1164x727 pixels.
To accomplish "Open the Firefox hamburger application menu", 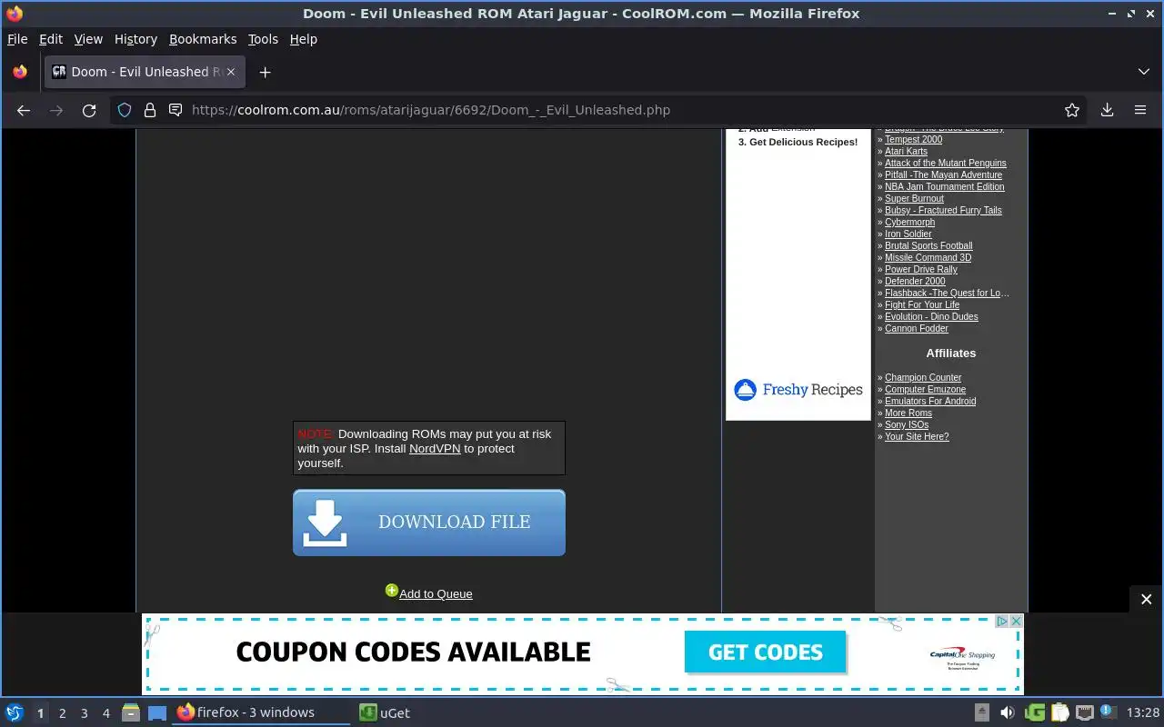I will coord(1140,110).
